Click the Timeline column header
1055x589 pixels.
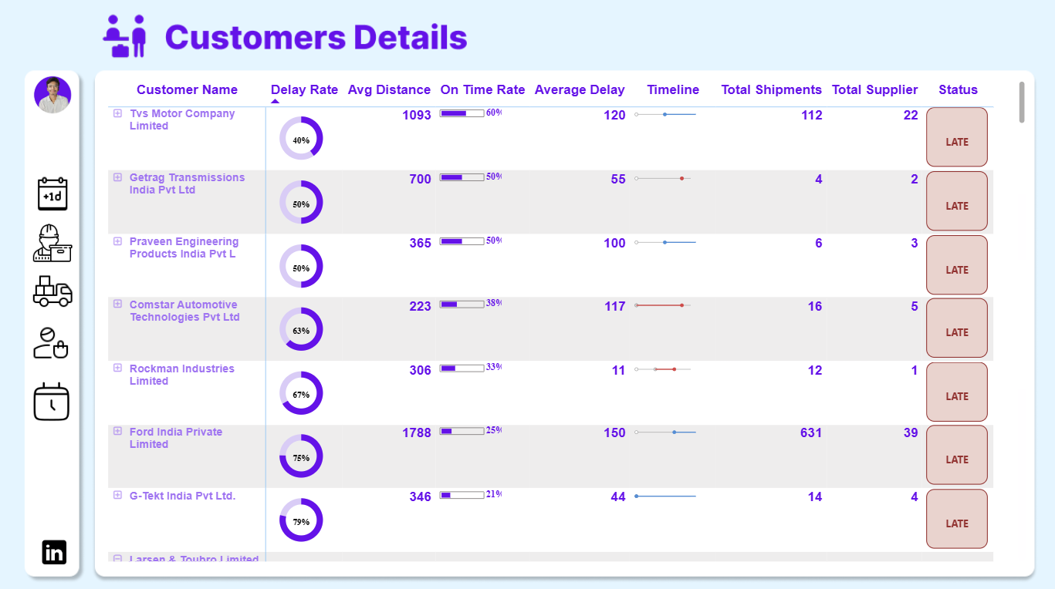tap(673, 90)
